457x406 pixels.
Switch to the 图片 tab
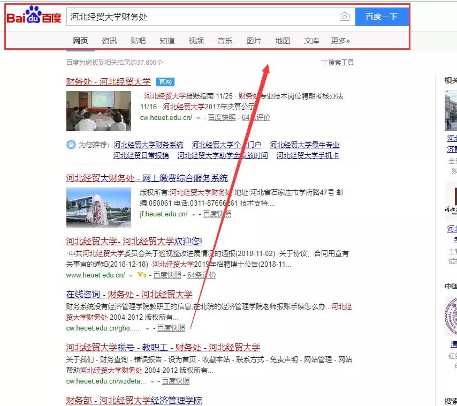254,41
